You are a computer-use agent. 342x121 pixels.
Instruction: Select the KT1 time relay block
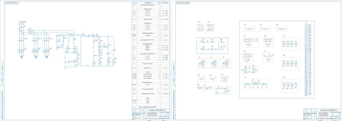point(269,58)
